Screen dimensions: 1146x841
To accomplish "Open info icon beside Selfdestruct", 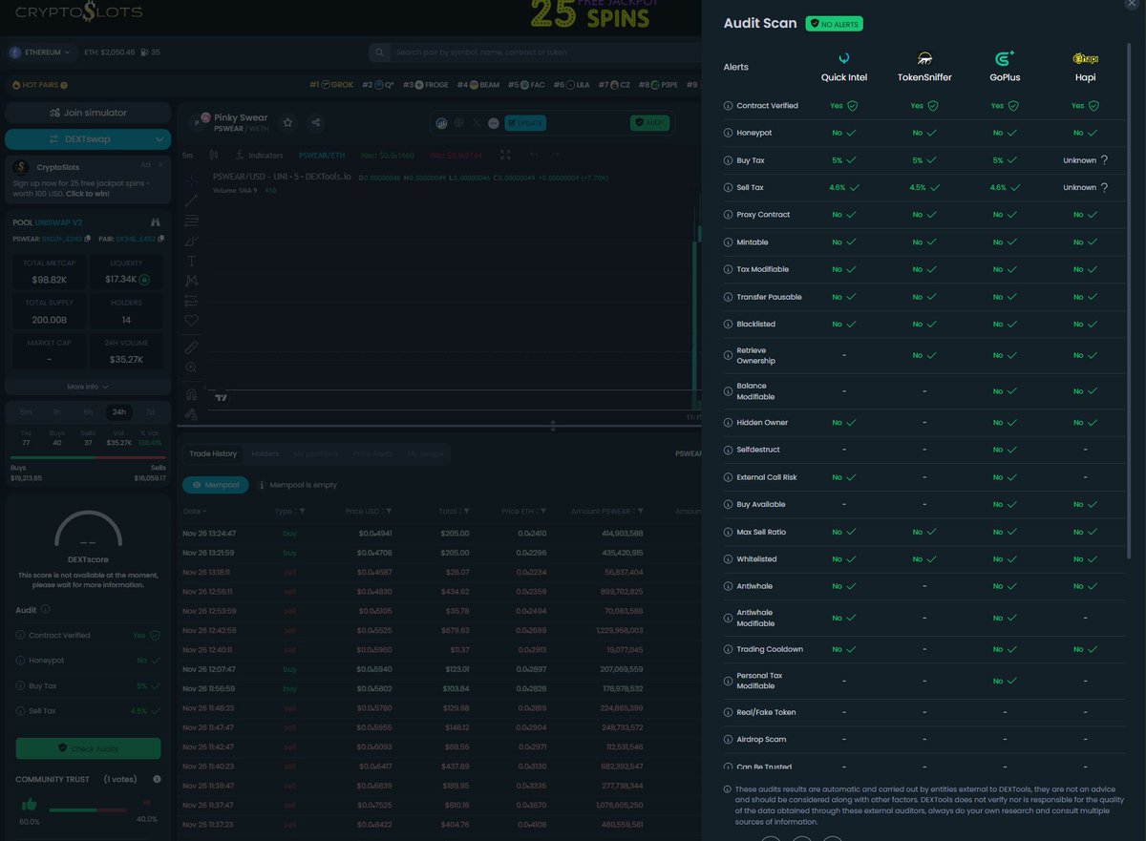I will (728, 450).
